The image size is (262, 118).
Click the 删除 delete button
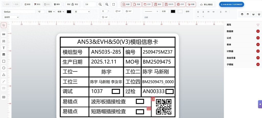[57, 4]
